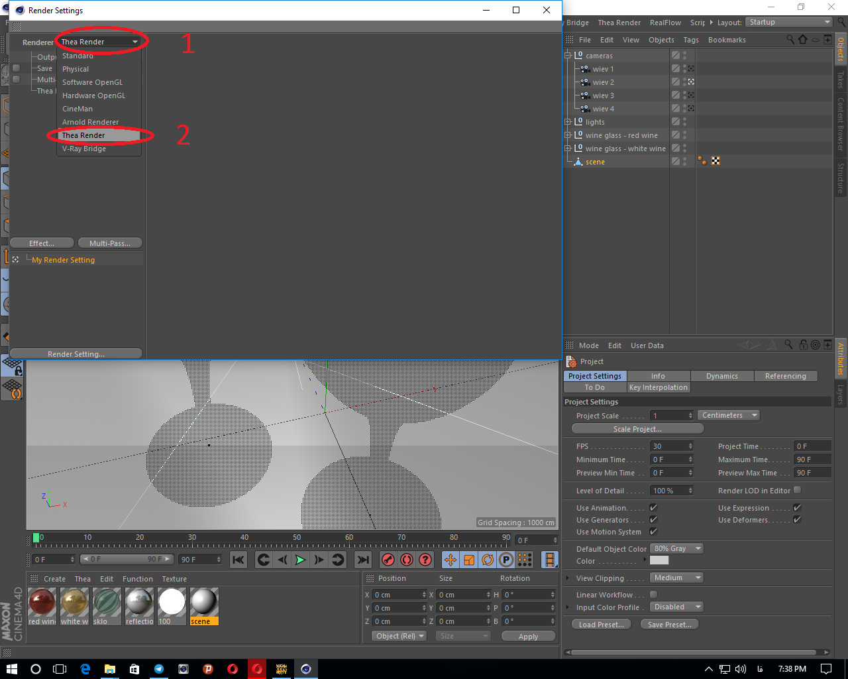Activate wiev 2 camera view toggle
Viewport: 848px width, 679px height.
point(691,82)
